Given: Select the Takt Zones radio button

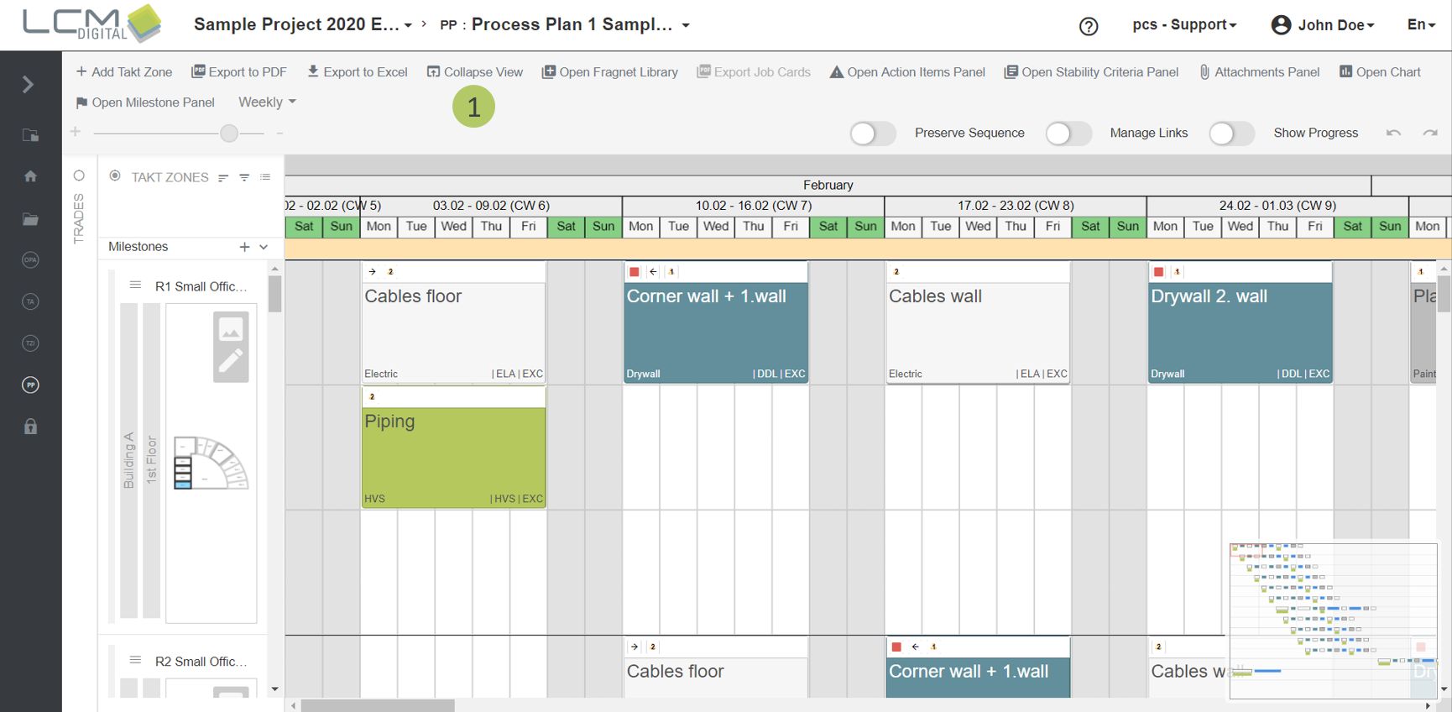Looking at the screenshot, I should [115, 176].
